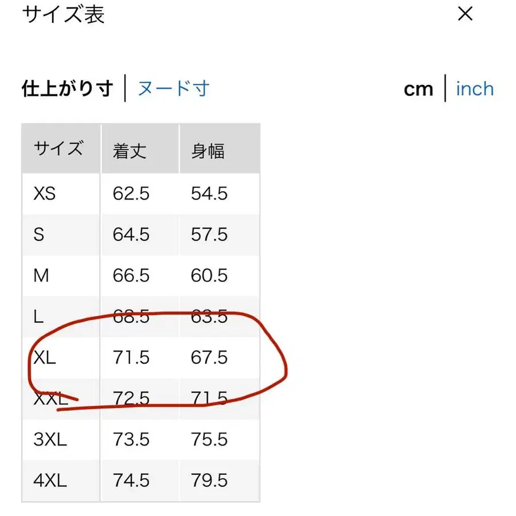Click the 71.5 着丈 value for XL
516x516 pixels.
(131, 357)
